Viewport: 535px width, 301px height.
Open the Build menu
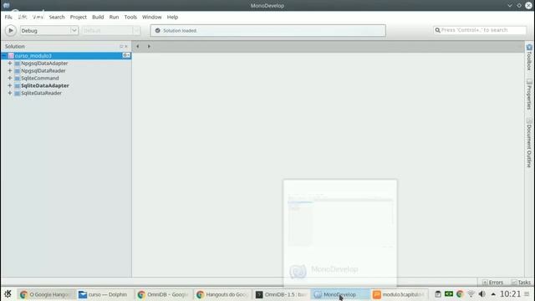98,17
